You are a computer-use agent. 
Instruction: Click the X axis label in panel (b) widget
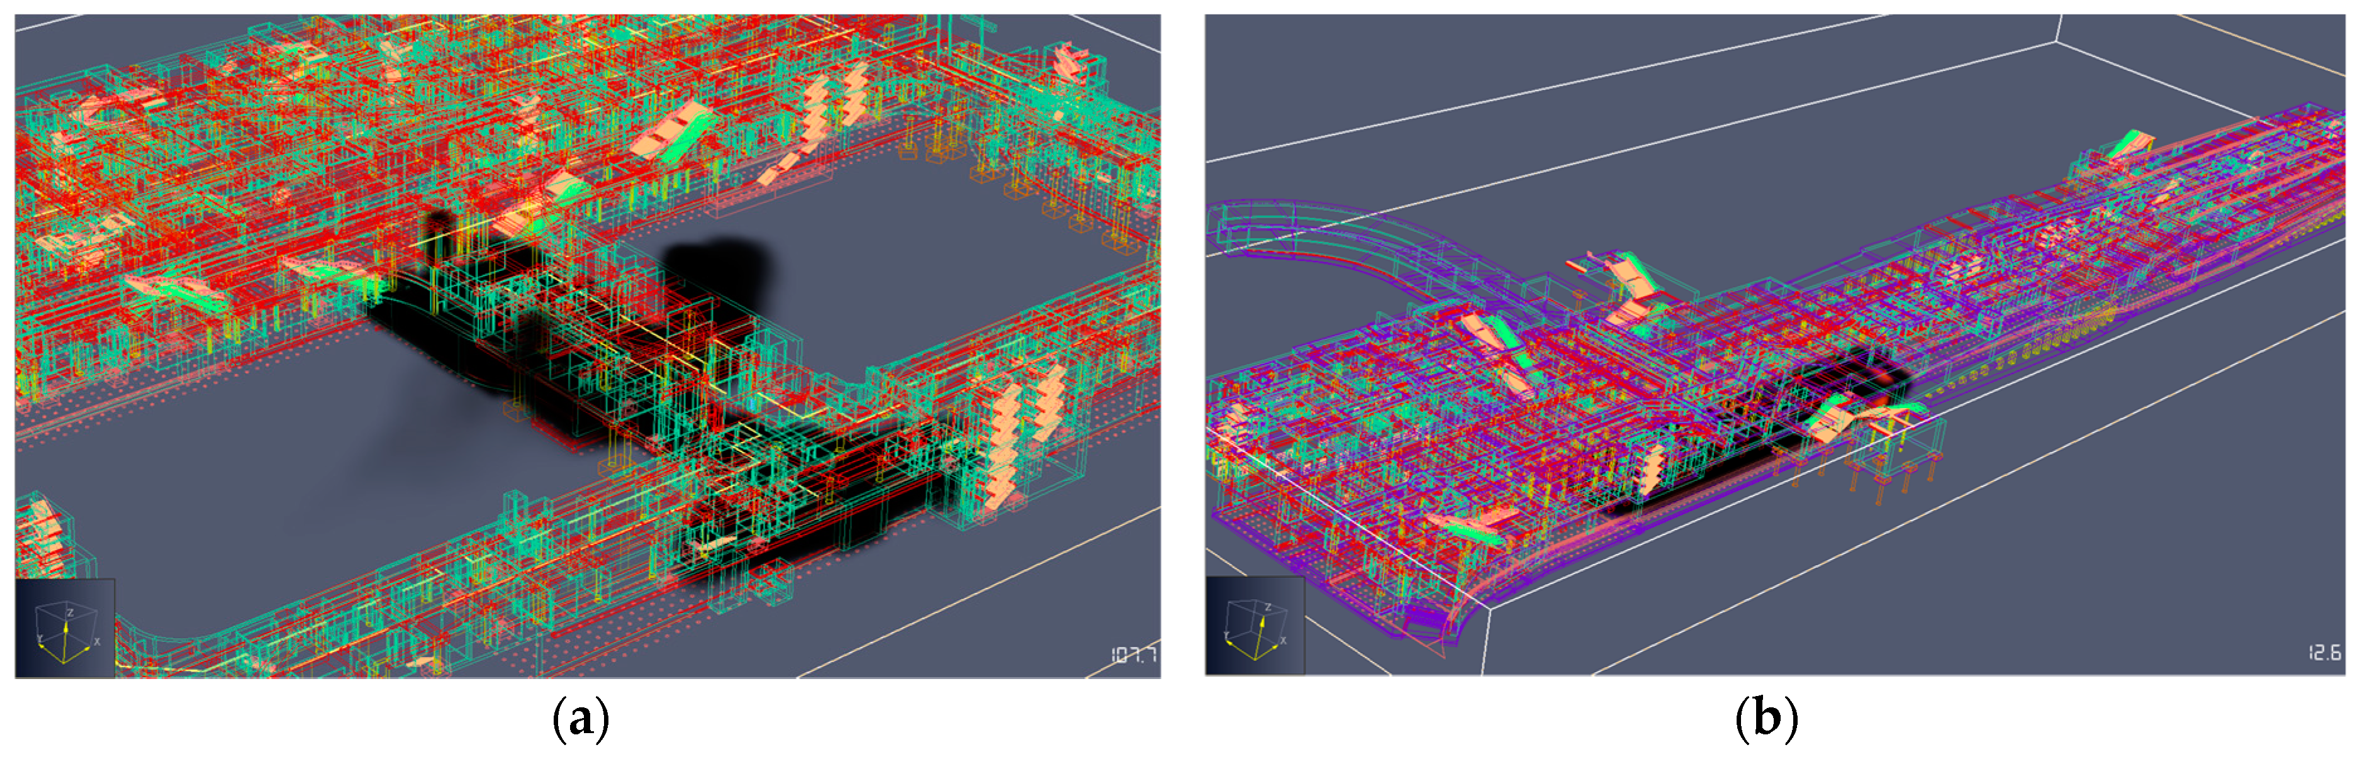point(1283,640)
